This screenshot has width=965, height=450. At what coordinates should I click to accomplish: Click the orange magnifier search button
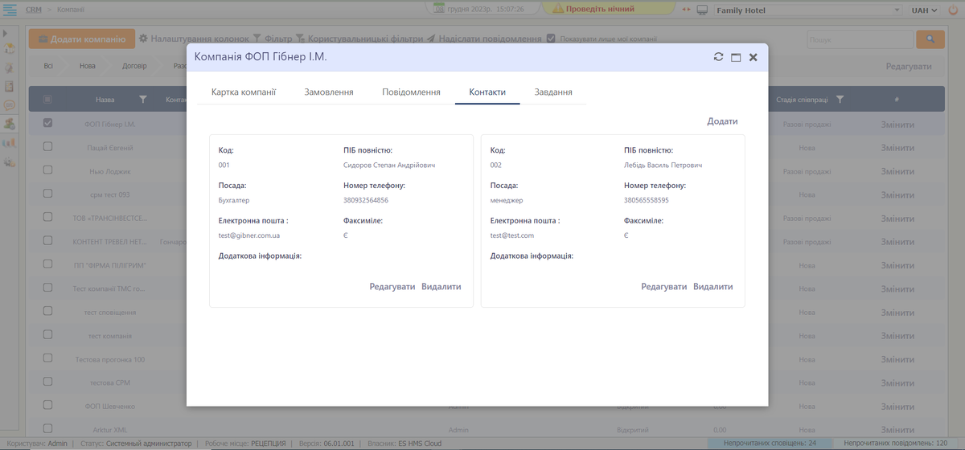[930, 39]
